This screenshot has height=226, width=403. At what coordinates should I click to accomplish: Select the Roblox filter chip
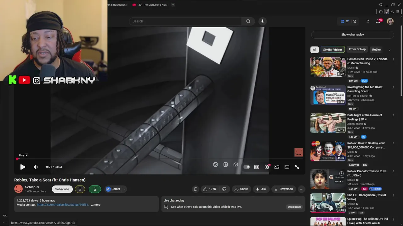[377, 50]
